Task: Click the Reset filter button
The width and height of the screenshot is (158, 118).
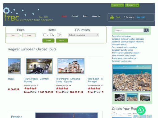Action: point(62,41)
